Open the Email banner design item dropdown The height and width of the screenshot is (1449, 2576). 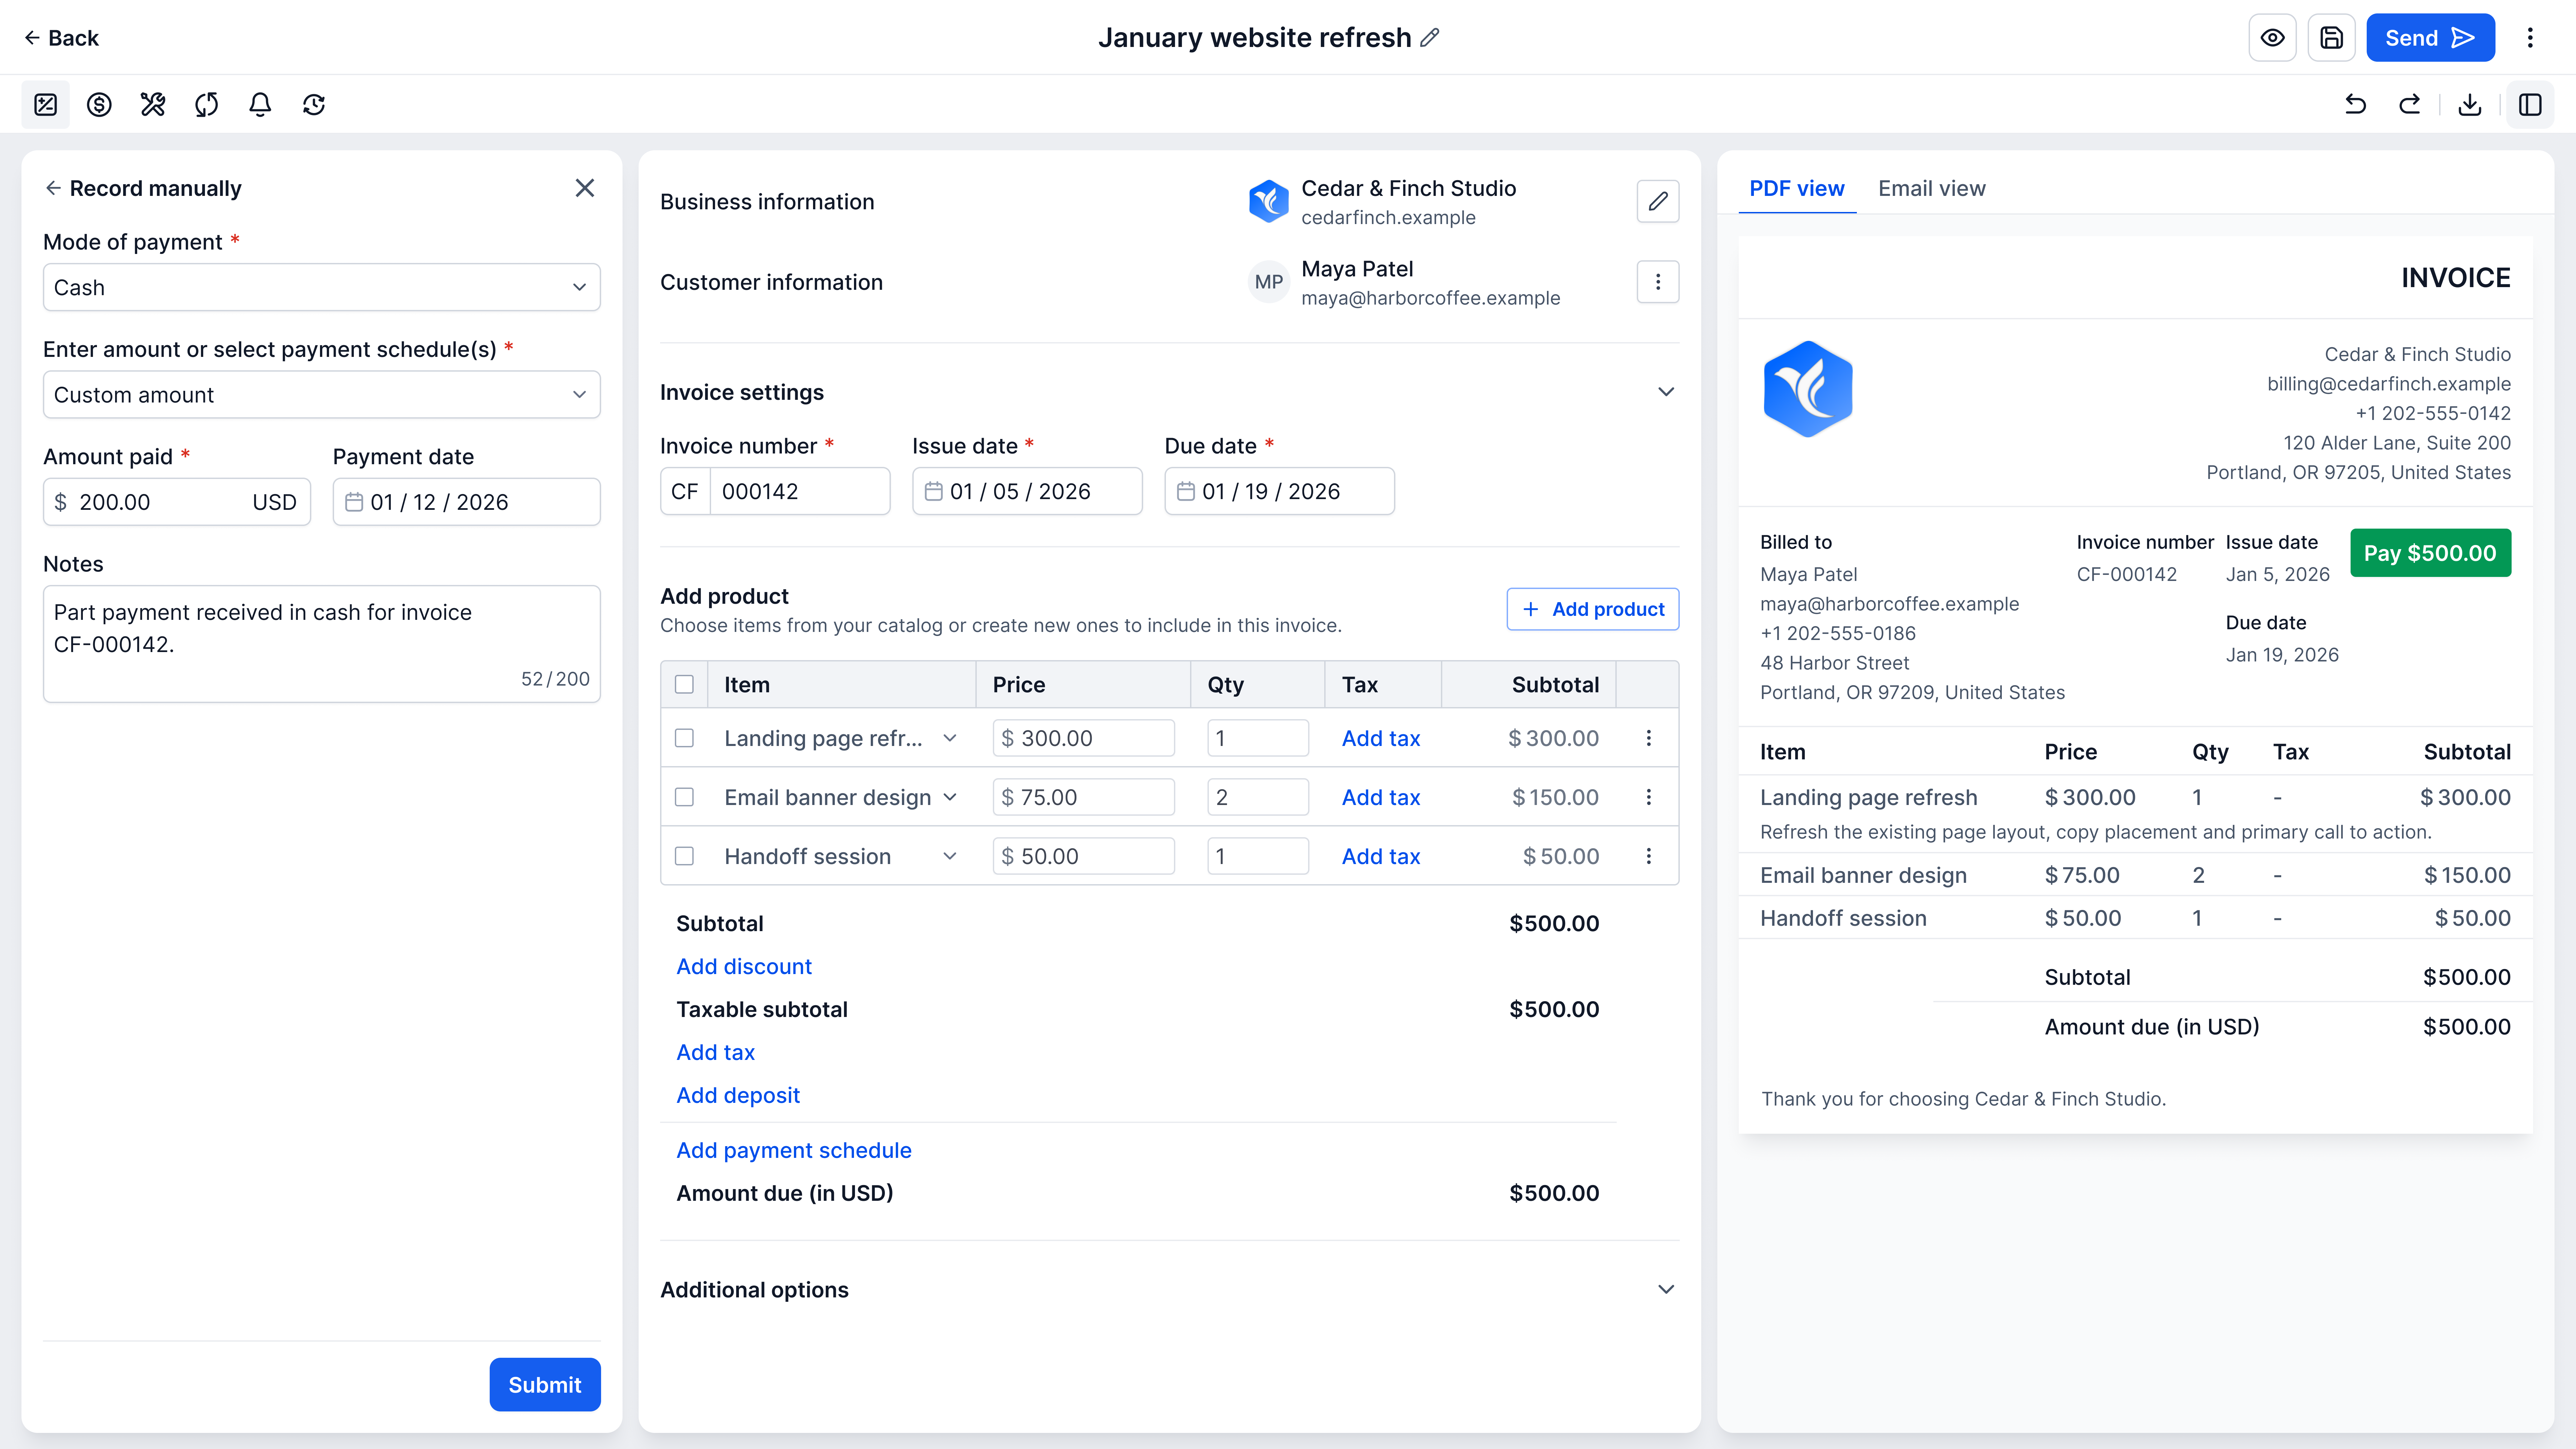[950, 797]
